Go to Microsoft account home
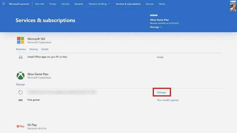Screen dimensions: 237x133 click(x=19, y=4)
